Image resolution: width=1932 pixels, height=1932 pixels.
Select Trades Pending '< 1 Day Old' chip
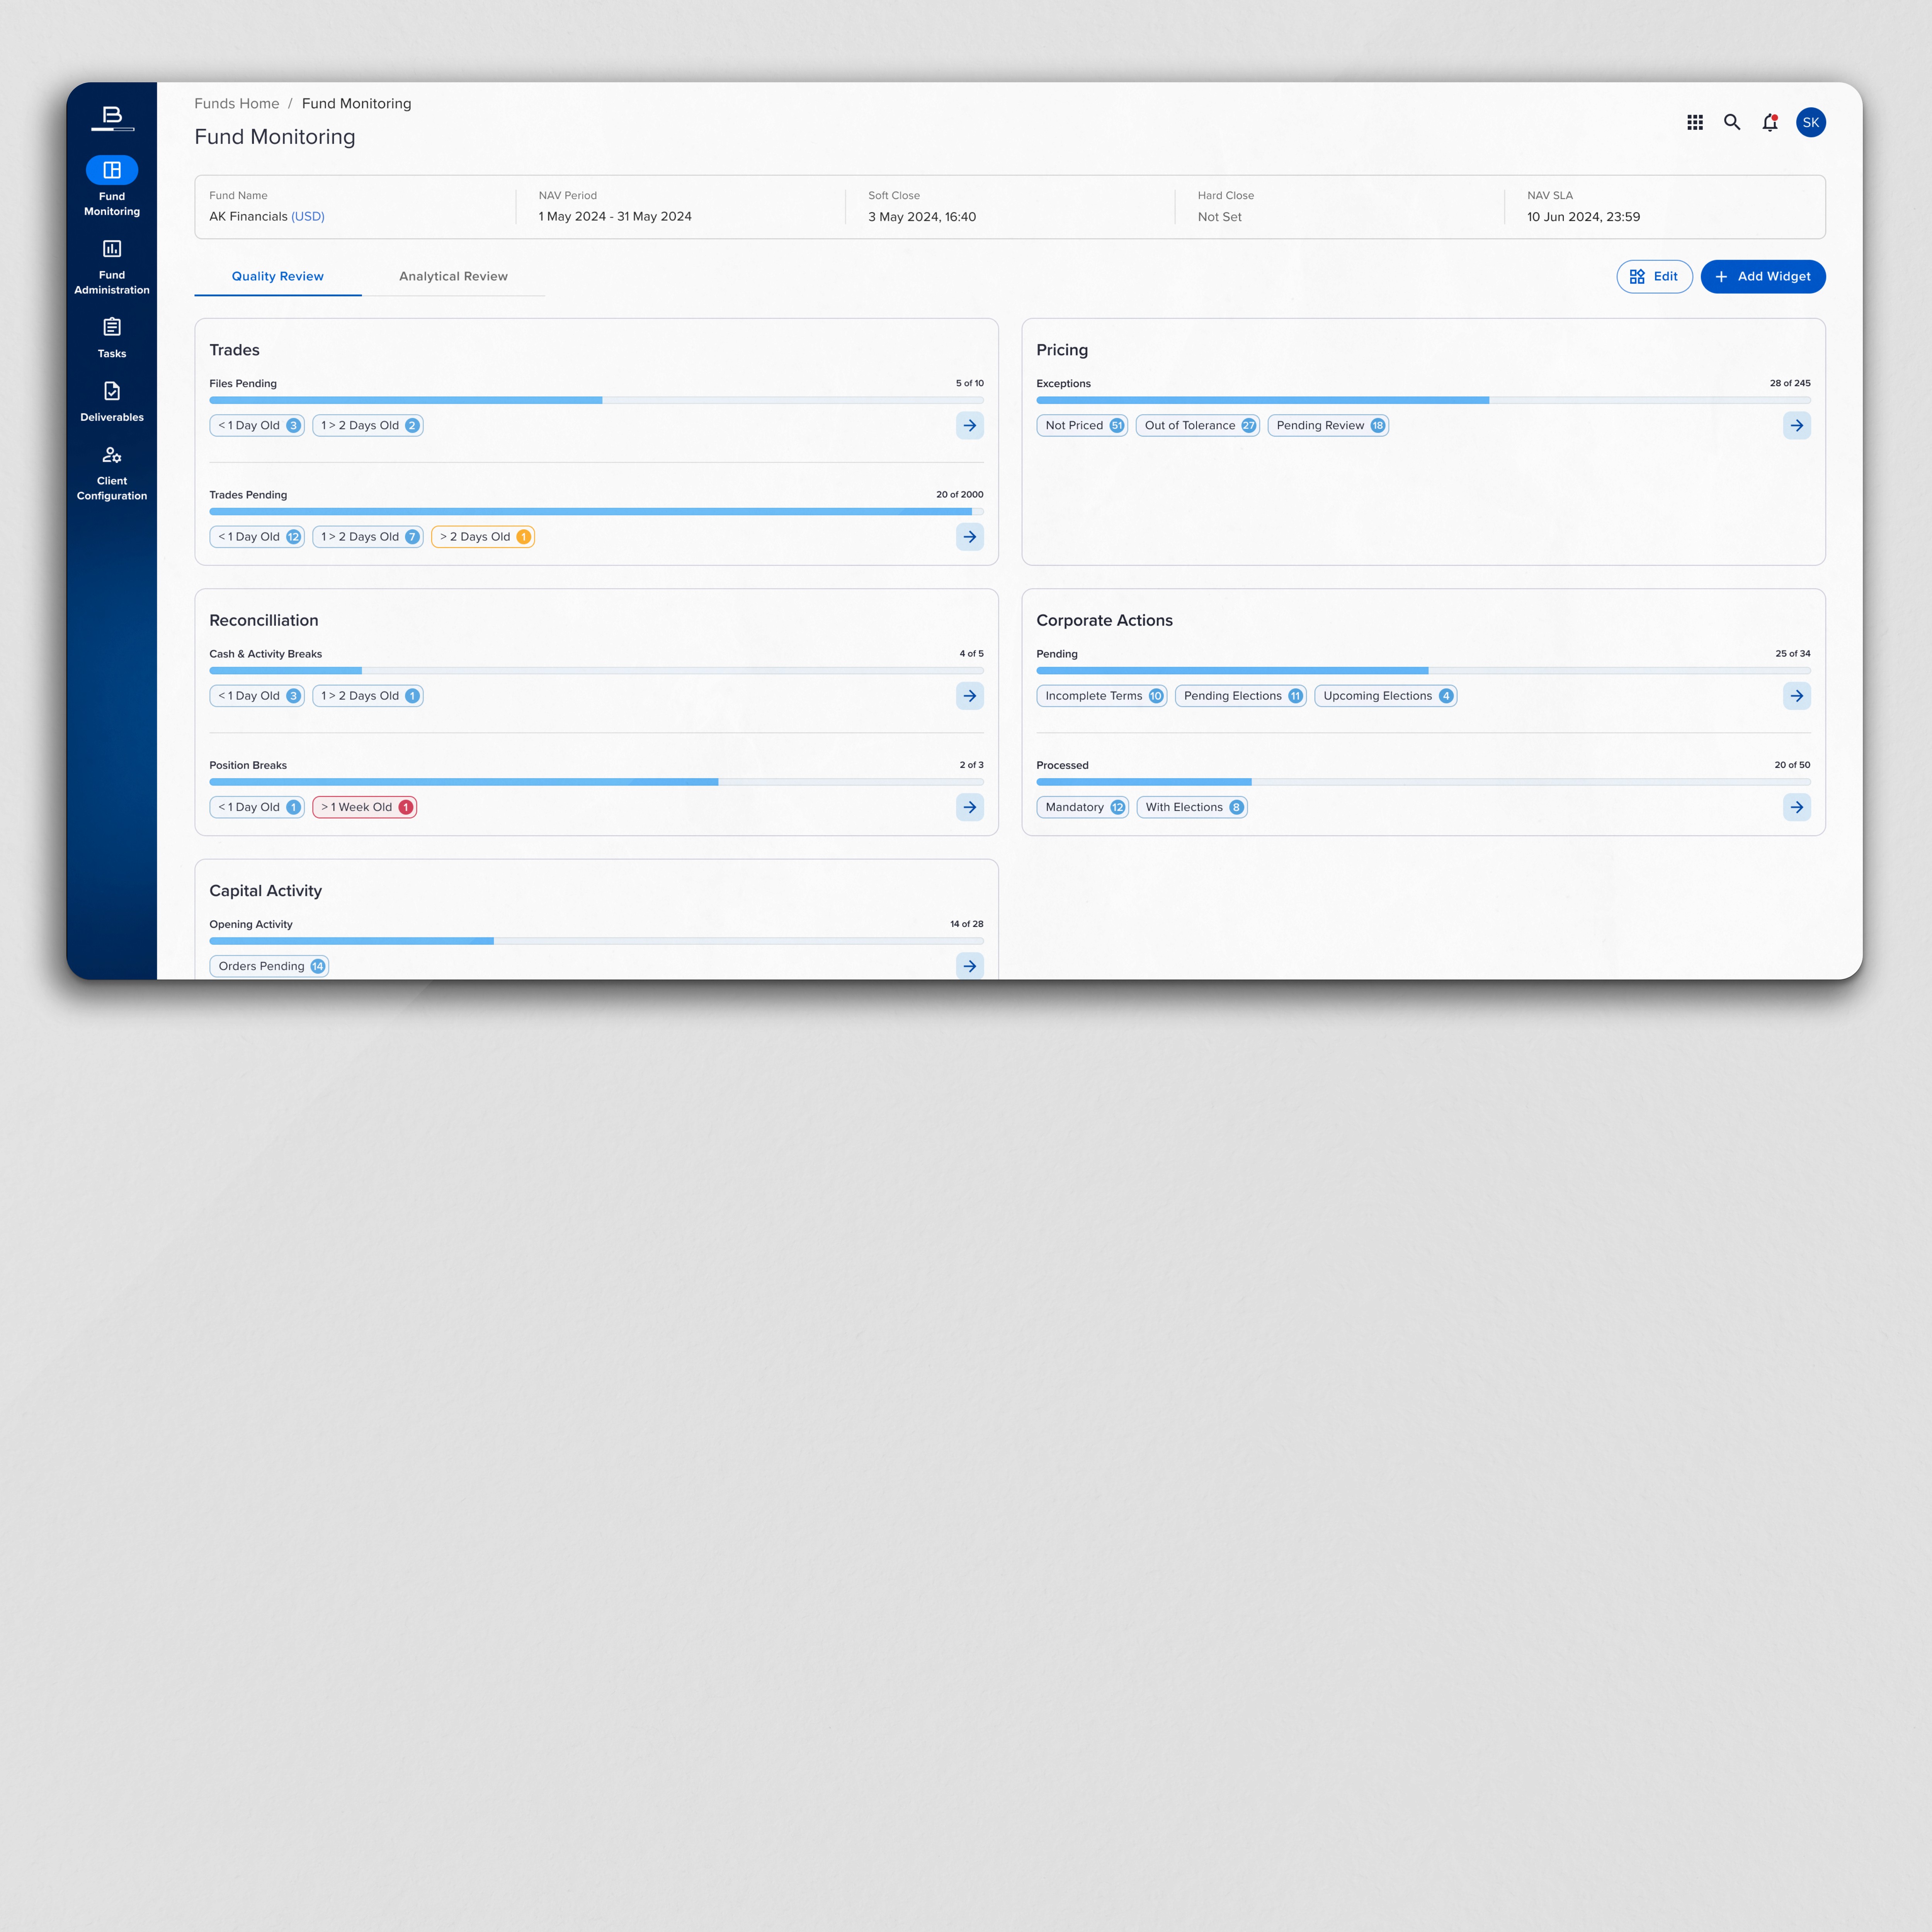tap(257, 537)
